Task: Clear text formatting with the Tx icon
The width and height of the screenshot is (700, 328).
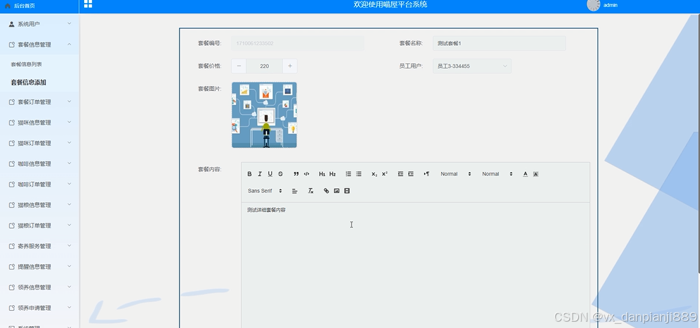Action: click(x=311, y=191)
